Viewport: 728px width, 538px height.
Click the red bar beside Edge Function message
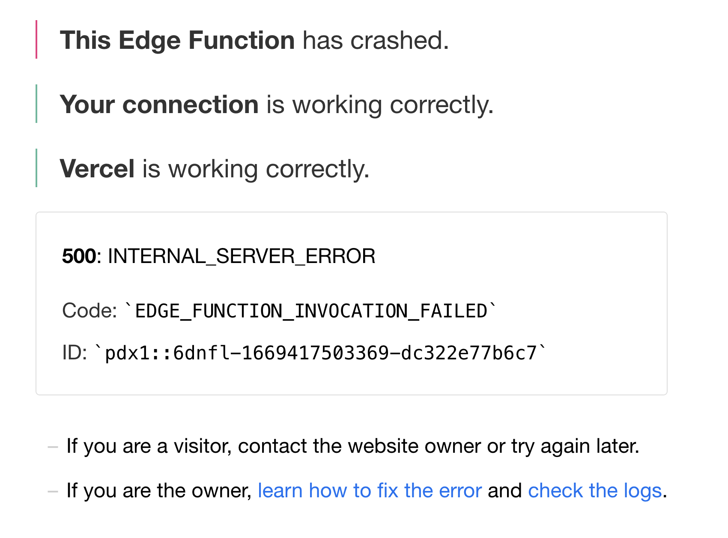click(x=36, y=39)
